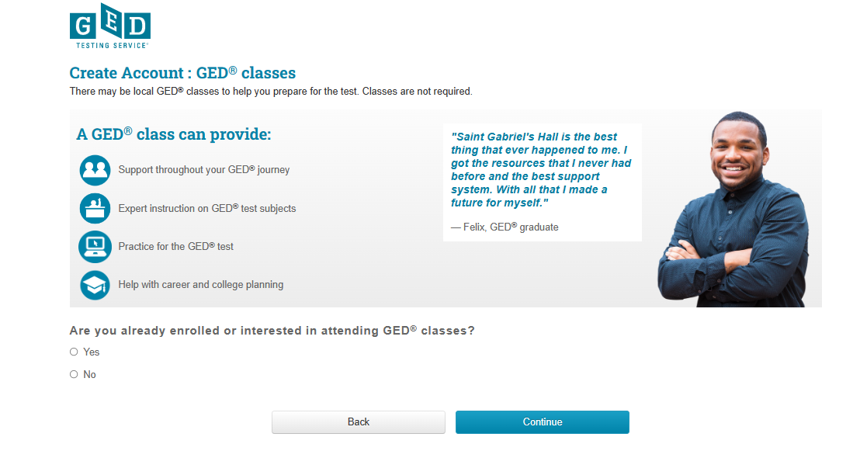
Task: Click "Create Account : GED classes" heading
Action: (182, 74)
